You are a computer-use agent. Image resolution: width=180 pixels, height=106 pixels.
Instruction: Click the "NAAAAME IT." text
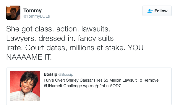point(29,57)
